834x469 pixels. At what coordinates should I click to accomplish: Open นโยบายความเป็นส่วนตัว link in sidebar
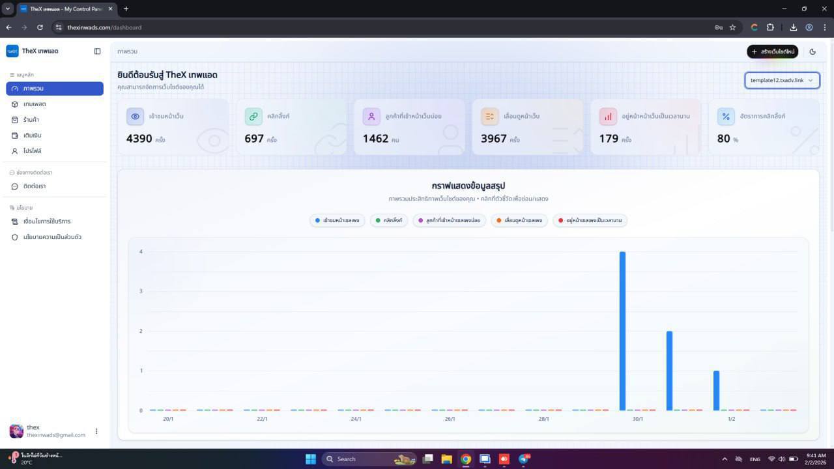click(52, 237)
